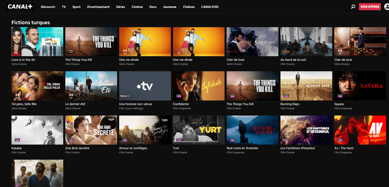Click the Sayara title link
The height and width of the screenshot is (187, 389).
[339, 104]
